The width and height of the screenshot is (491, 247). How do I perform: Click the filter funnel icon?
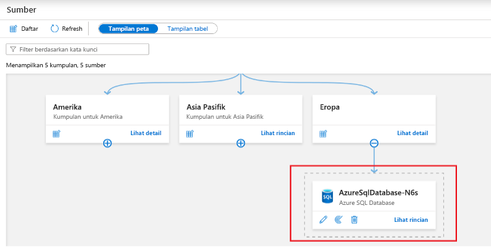click(x=13, y=50)
